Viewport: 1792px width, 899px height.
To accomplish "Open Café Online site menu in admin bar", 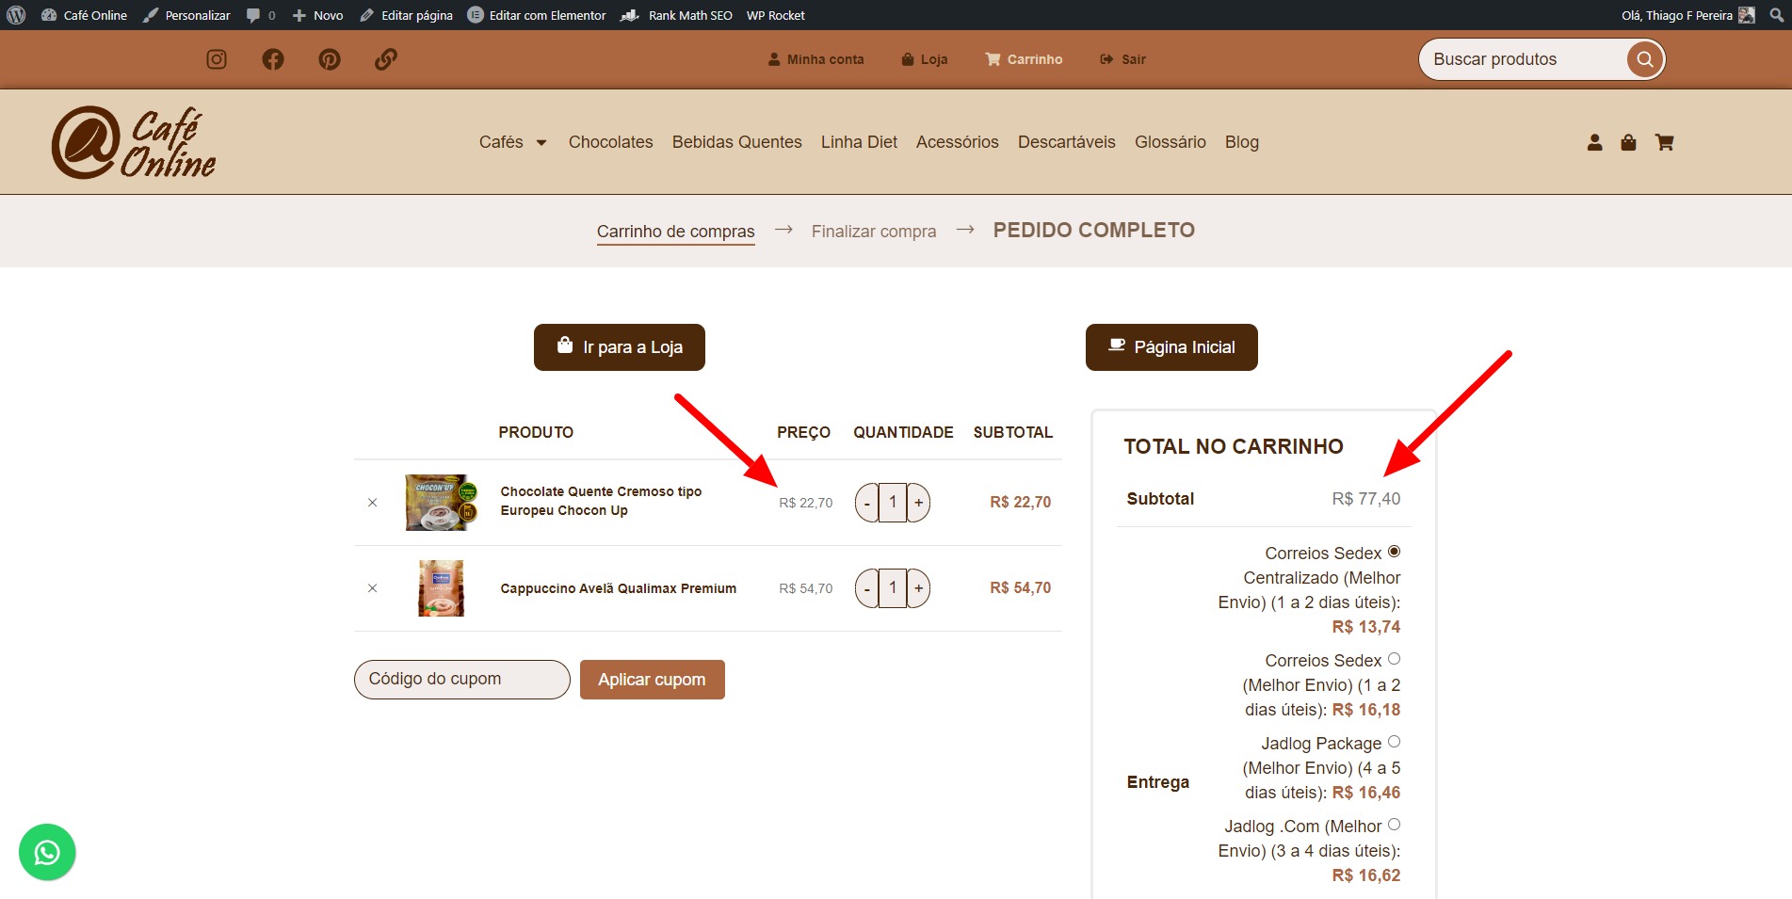I will [84, 15].
